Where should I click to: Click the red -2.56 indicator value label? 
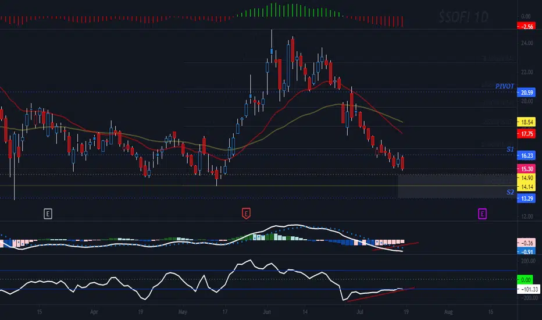coord(526,26)
